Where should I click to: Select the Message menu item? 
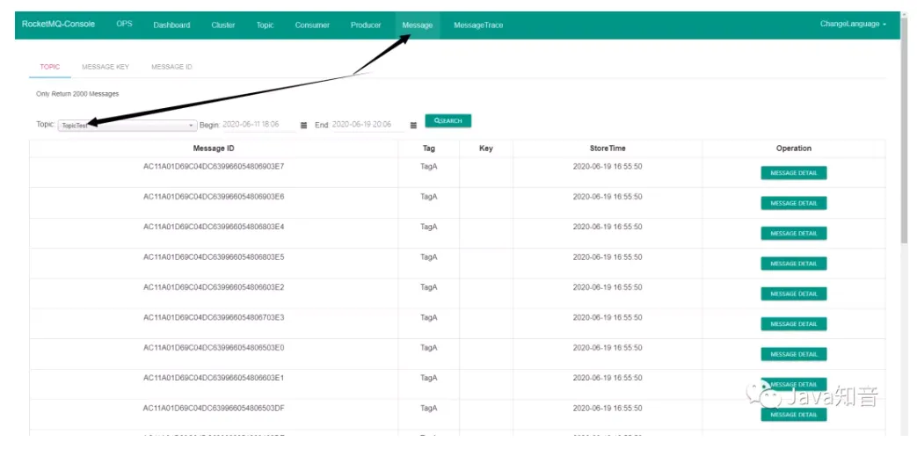point(418,25)
